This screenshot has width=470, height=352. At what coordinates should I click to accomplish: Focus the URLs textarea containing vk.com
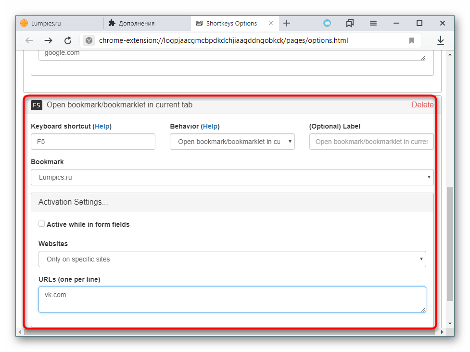click(232, 300)
